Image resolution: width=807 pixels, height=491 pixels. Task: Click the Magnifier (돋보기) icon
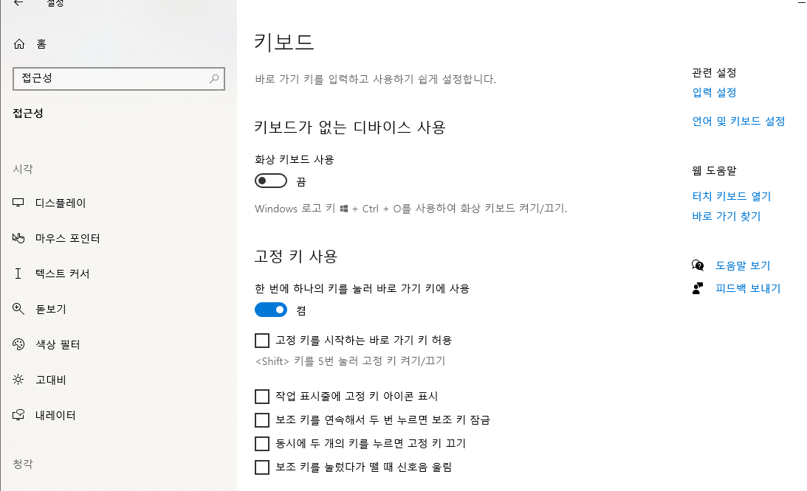[x=19, y=309]
